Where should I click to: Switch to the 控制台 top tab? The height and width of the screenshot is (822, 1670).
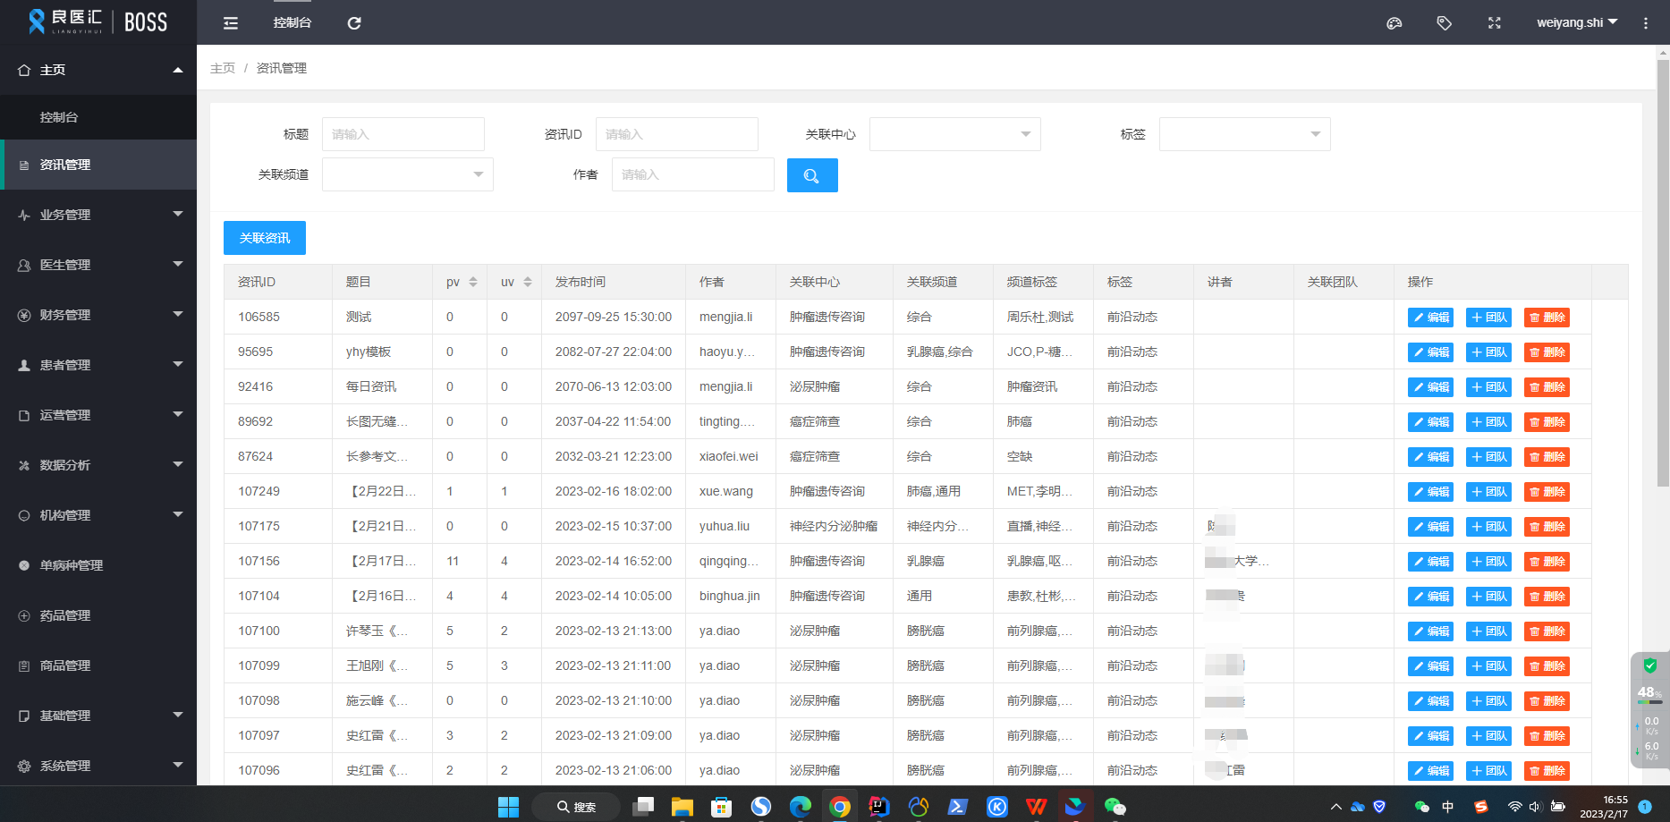click(x=292, y=23)
